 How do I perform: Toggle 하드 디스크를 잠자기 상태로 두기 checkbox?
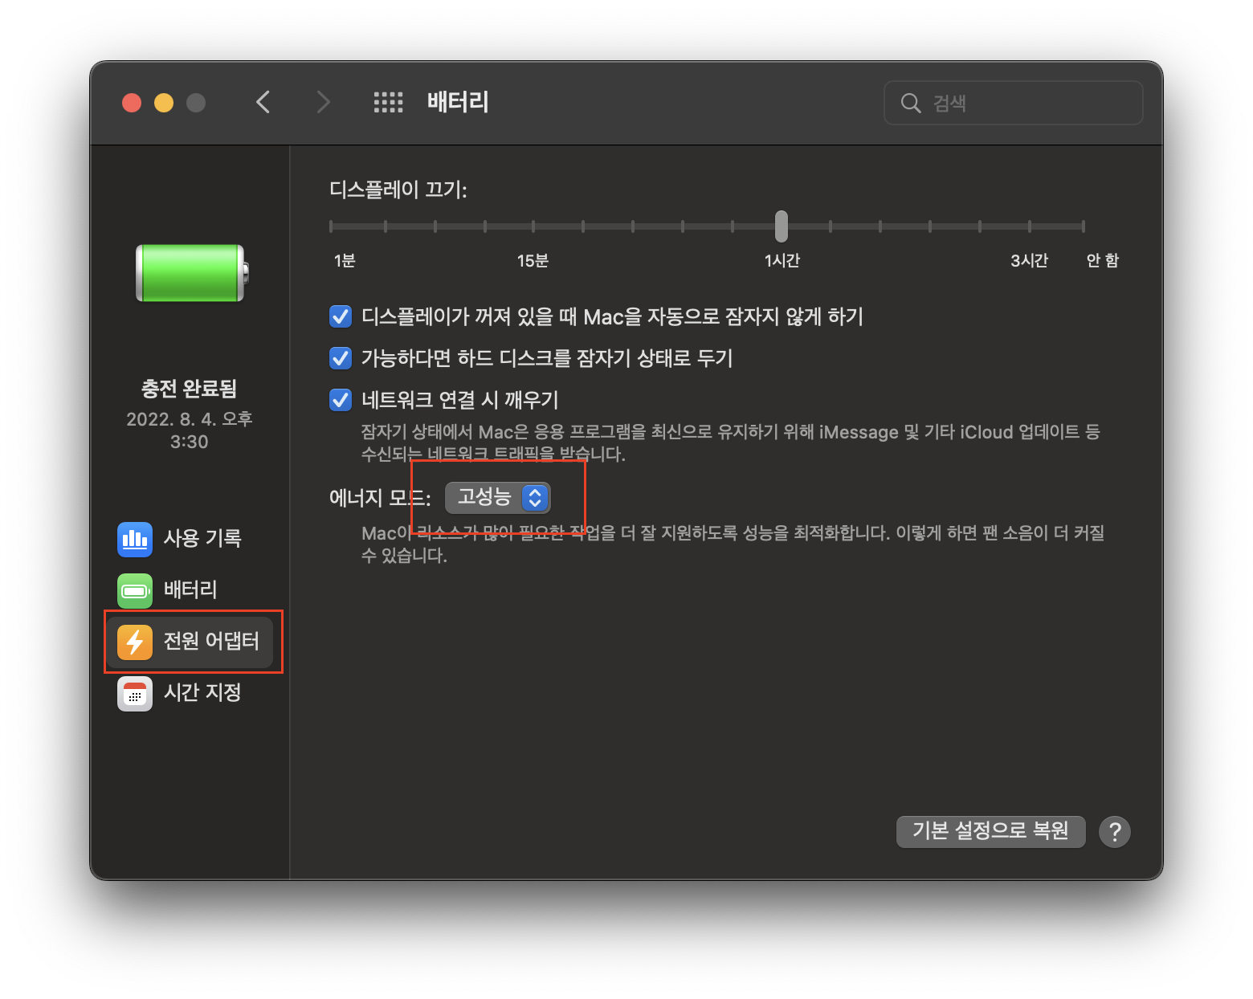tap(341, 358)
